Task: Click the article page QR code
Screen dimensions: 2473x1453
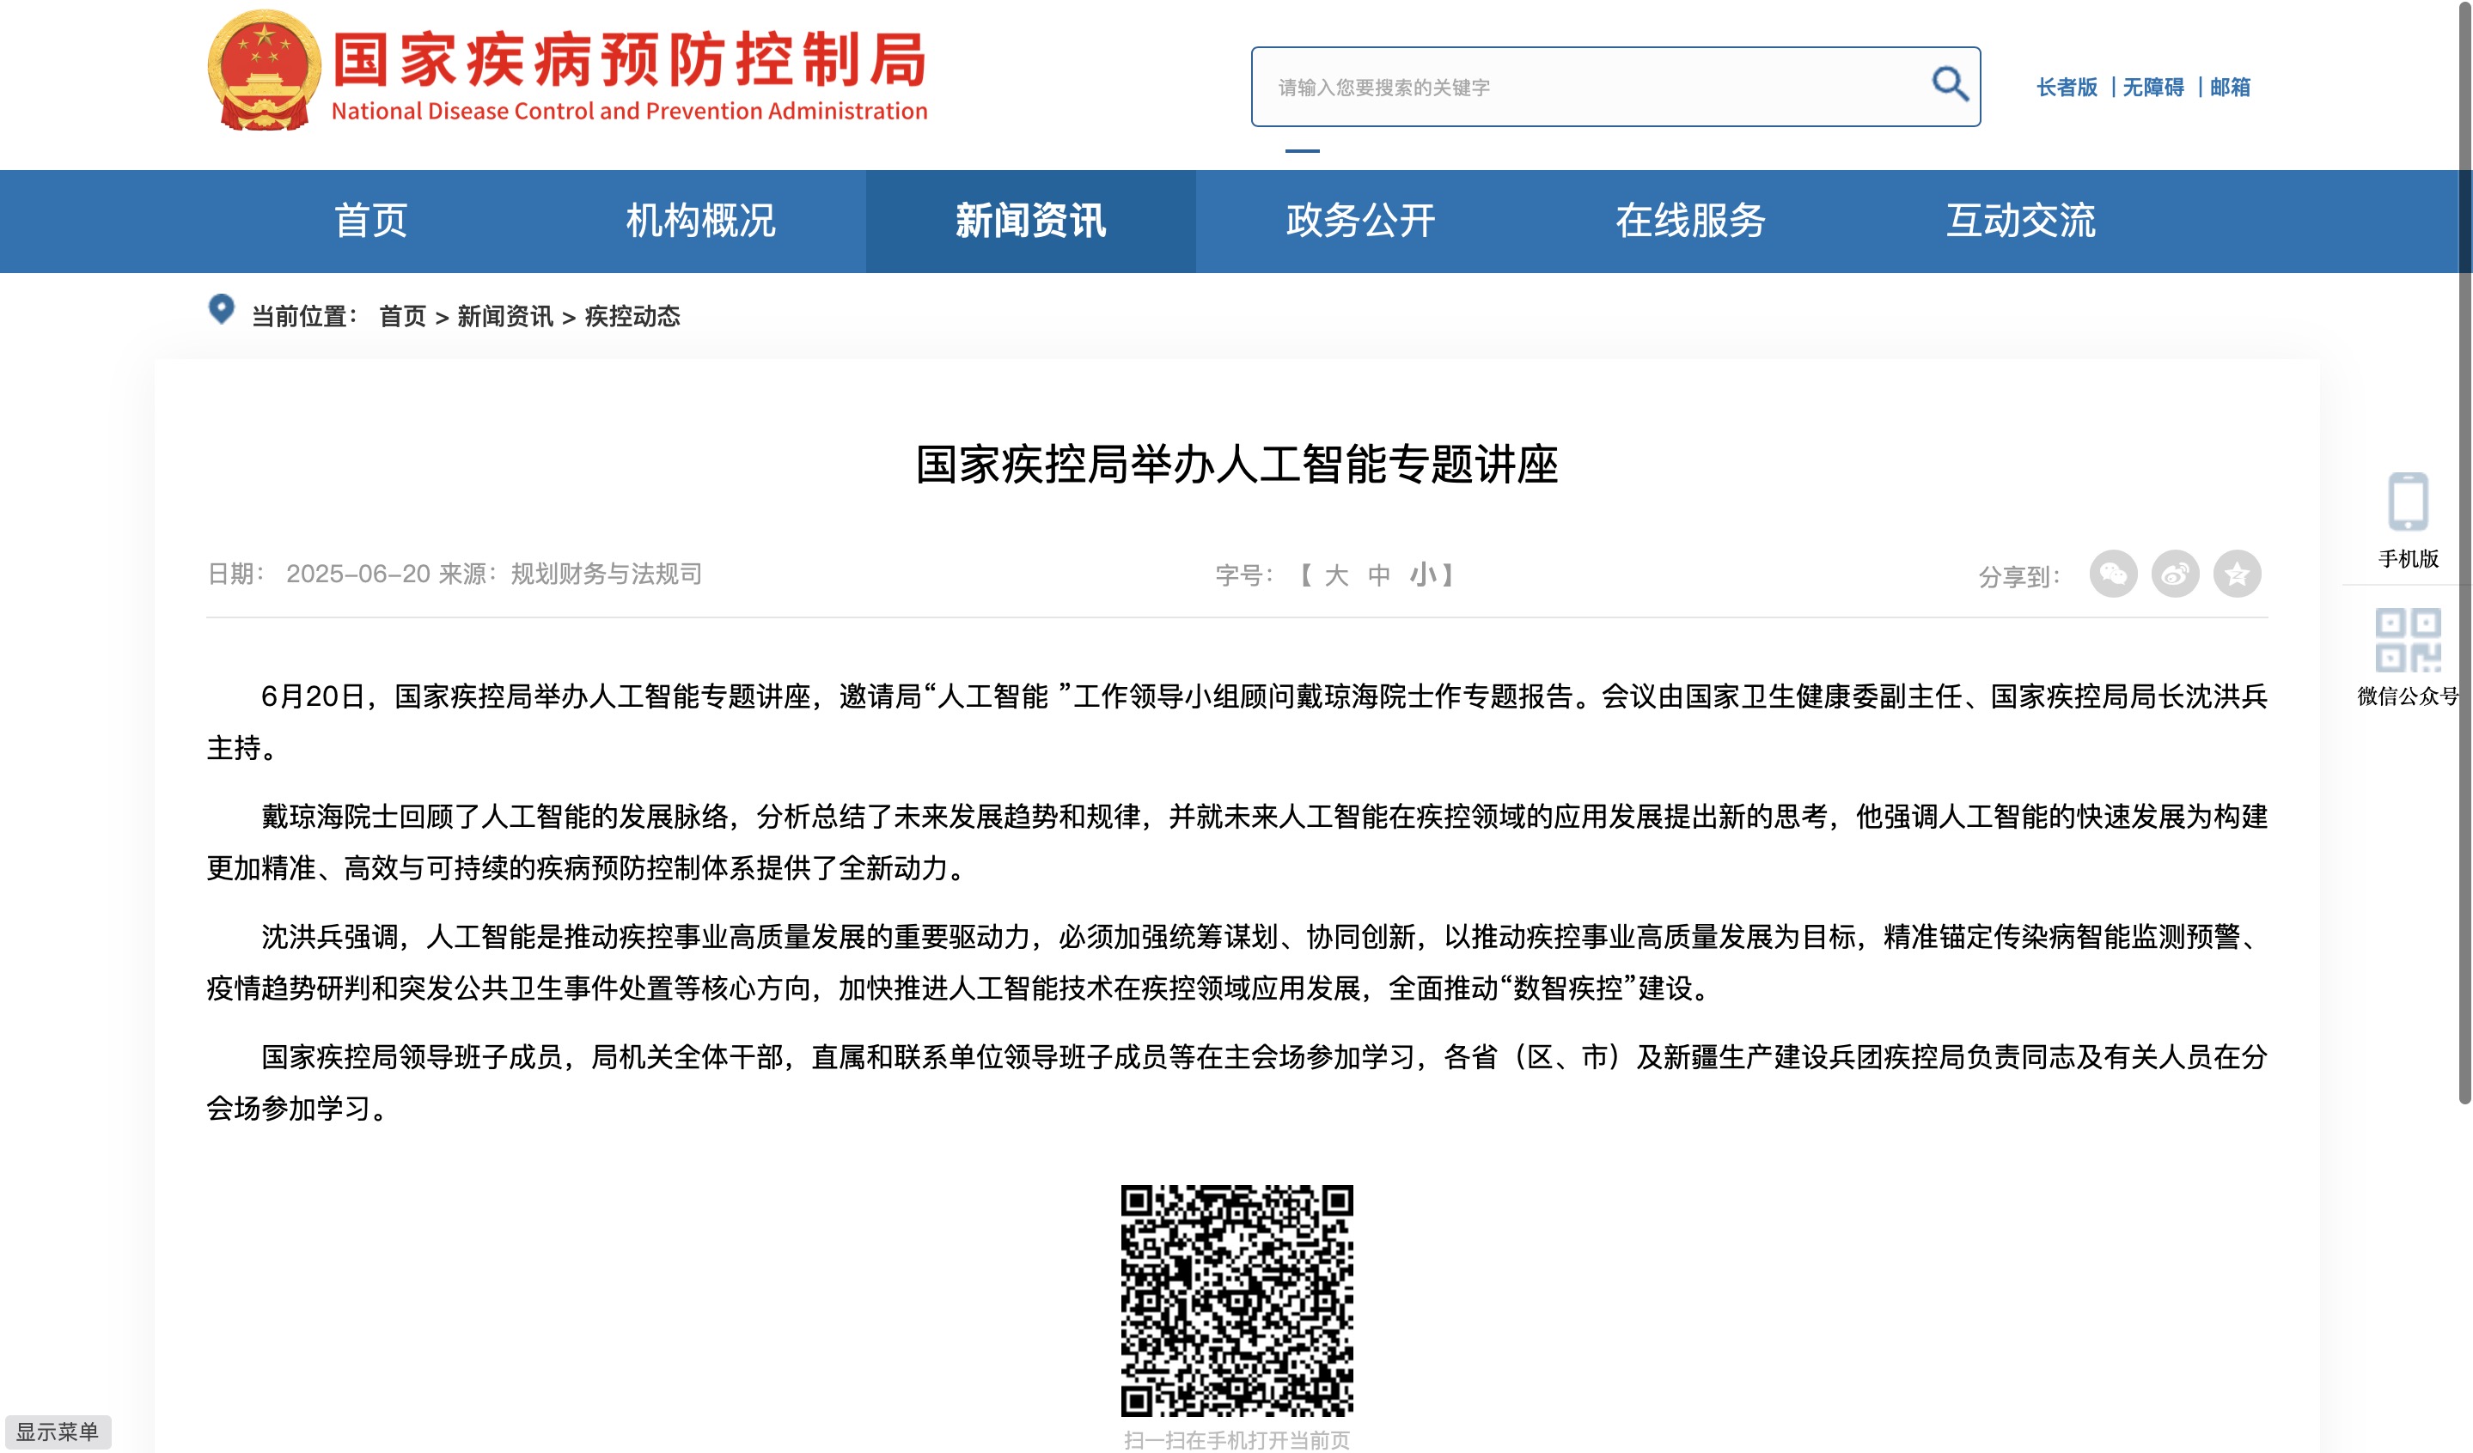Action: (1236, 1300)
